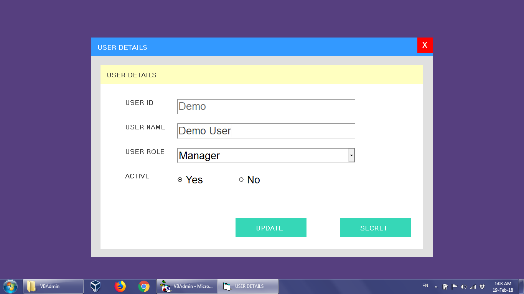
Task: Switch to VBAdmin - Microsoft taskbar window
Action: pyautogui.click(x=187, y=286)
